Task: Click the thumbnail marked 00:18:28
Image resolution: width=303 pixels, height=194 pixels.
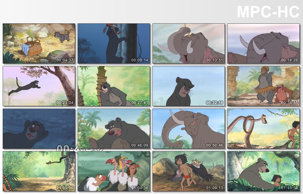Action: [263, 43]
